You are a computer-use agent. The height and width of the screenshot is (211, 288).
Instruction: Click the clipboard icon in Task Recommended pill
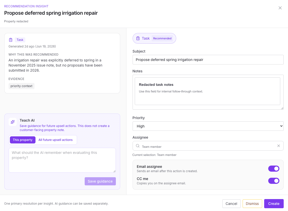click(138, 38)
